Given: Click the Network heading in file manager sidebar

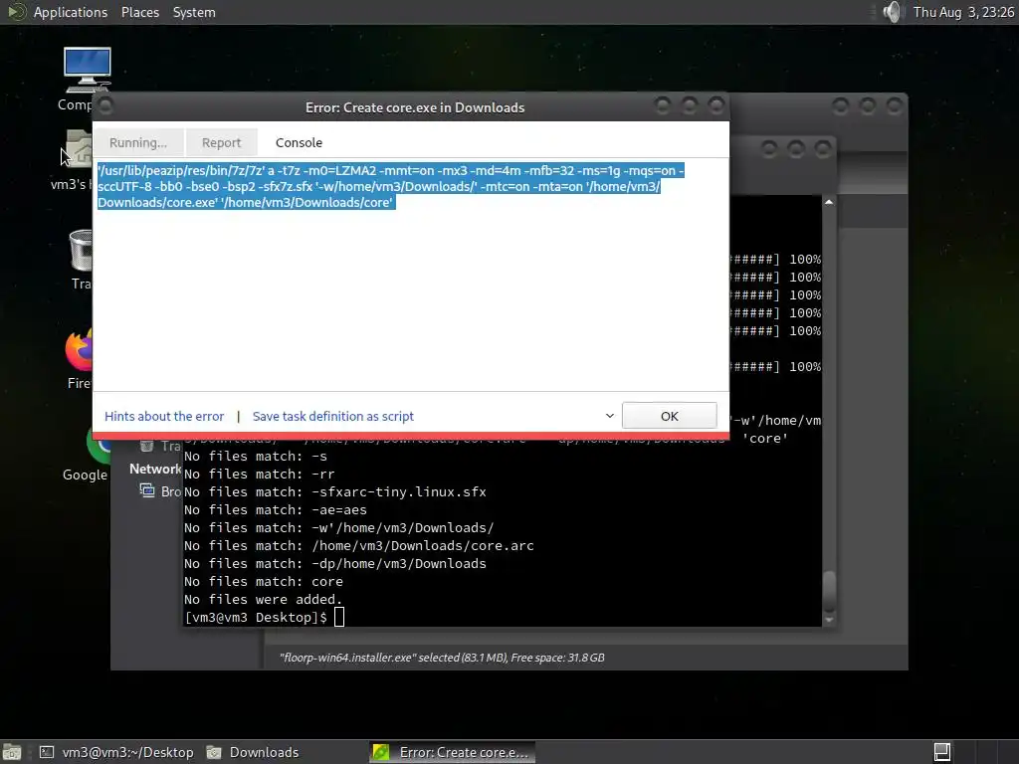Looking at the screenshot, I should [x=155, y=470].
